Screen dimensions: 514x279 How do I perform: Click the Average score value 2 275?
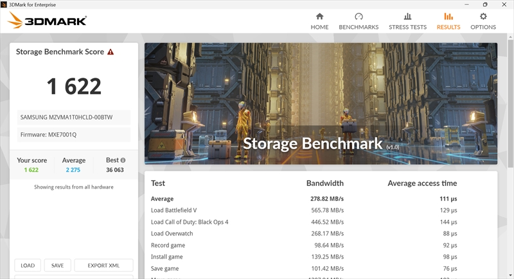pyautogui.click(x=73, y=170)
